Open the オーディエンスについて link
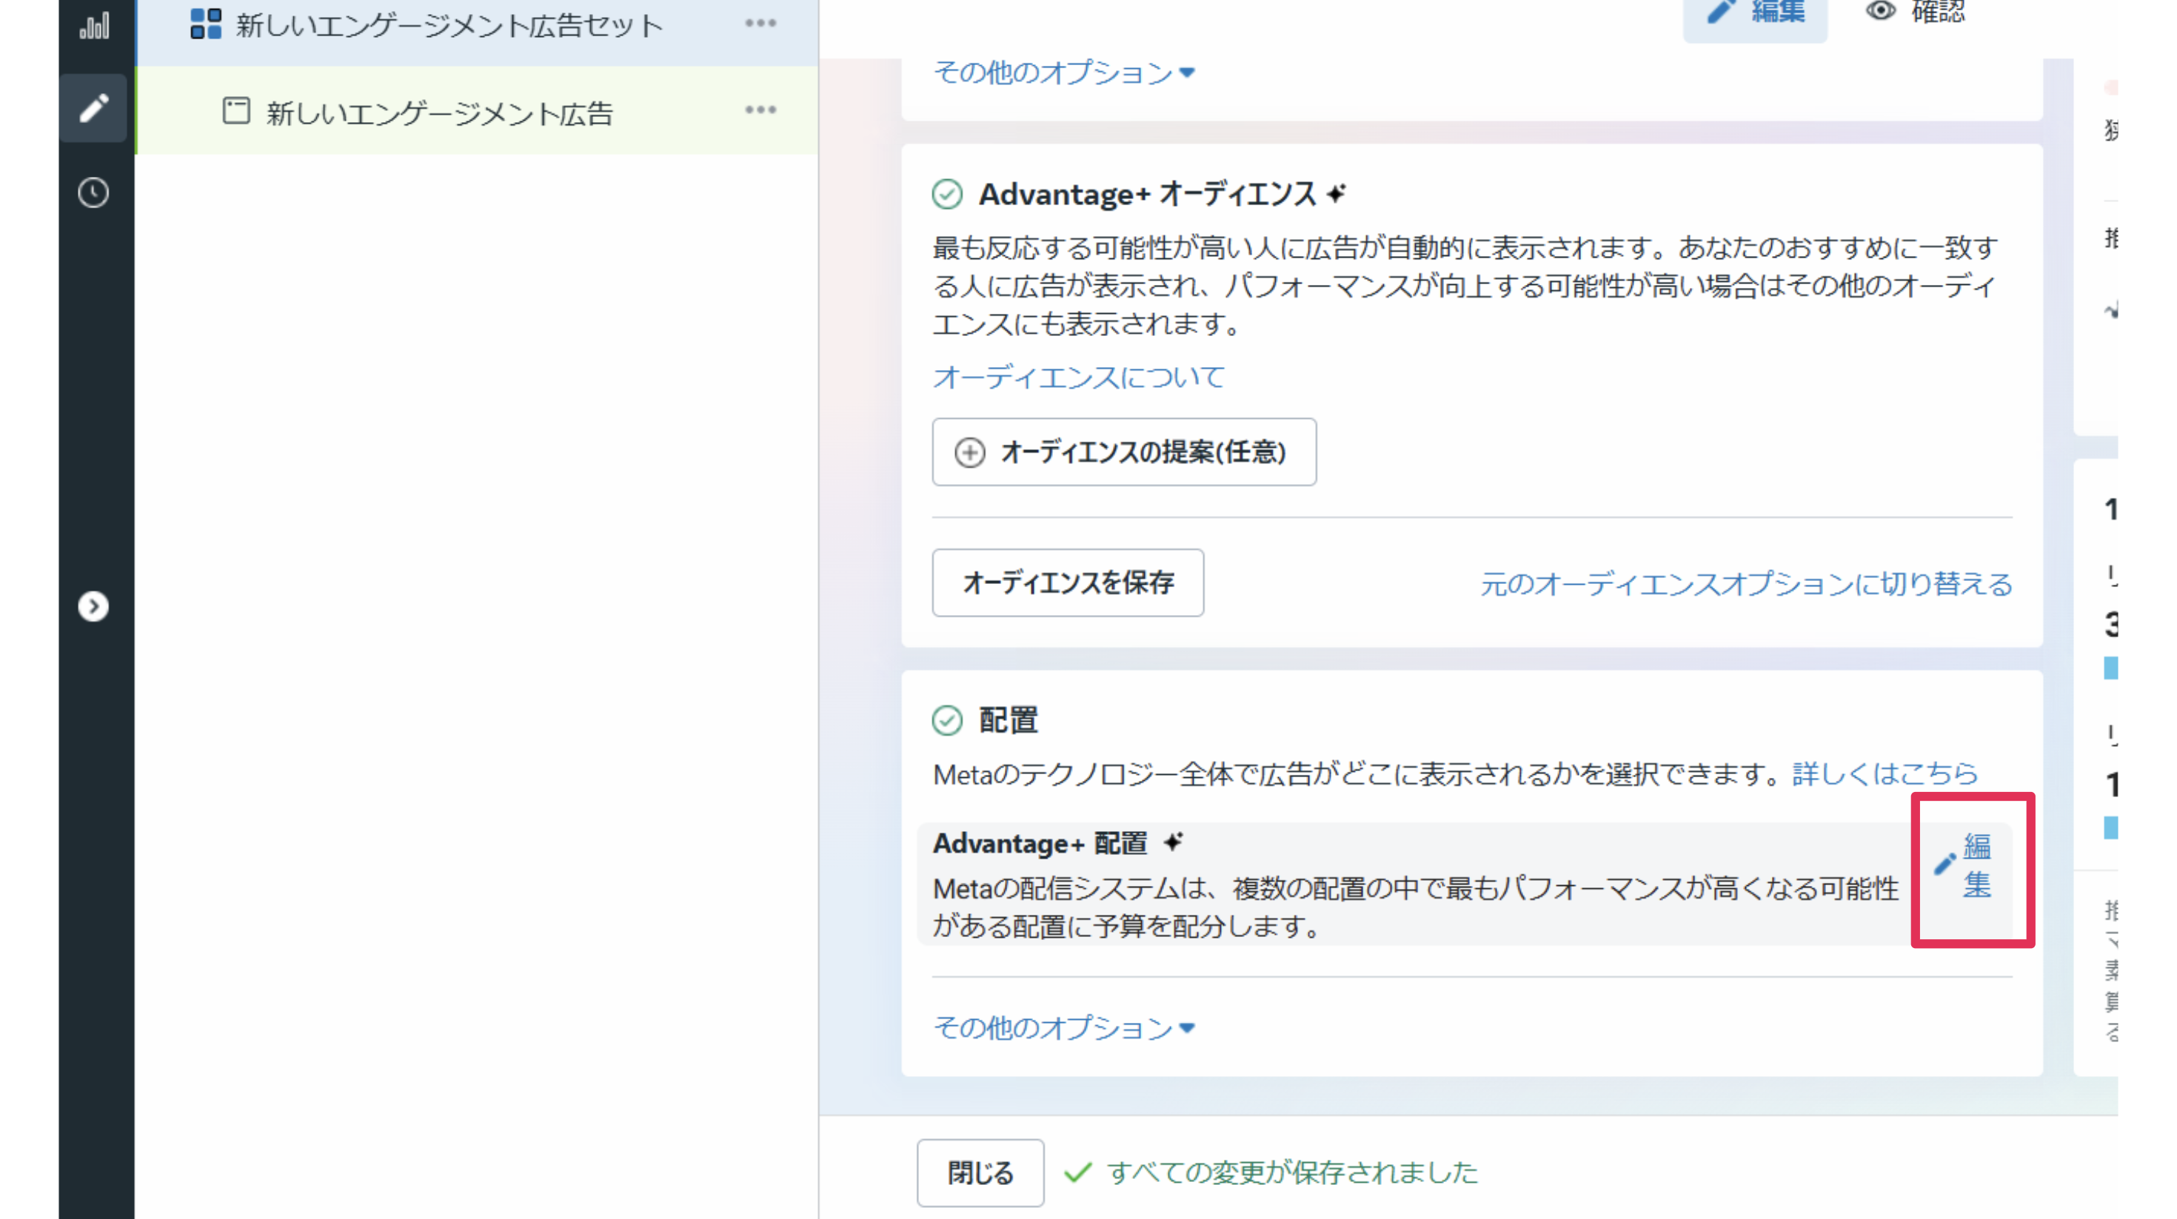Viewport: 2177px width, 1219px height. [1078, 377]
